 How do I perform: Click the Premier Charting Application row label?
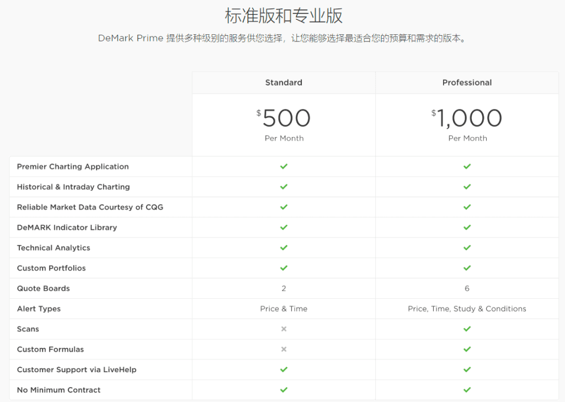(x=73, y=167)
